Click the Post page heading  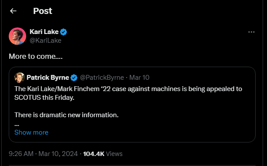[x=43, y=11]
